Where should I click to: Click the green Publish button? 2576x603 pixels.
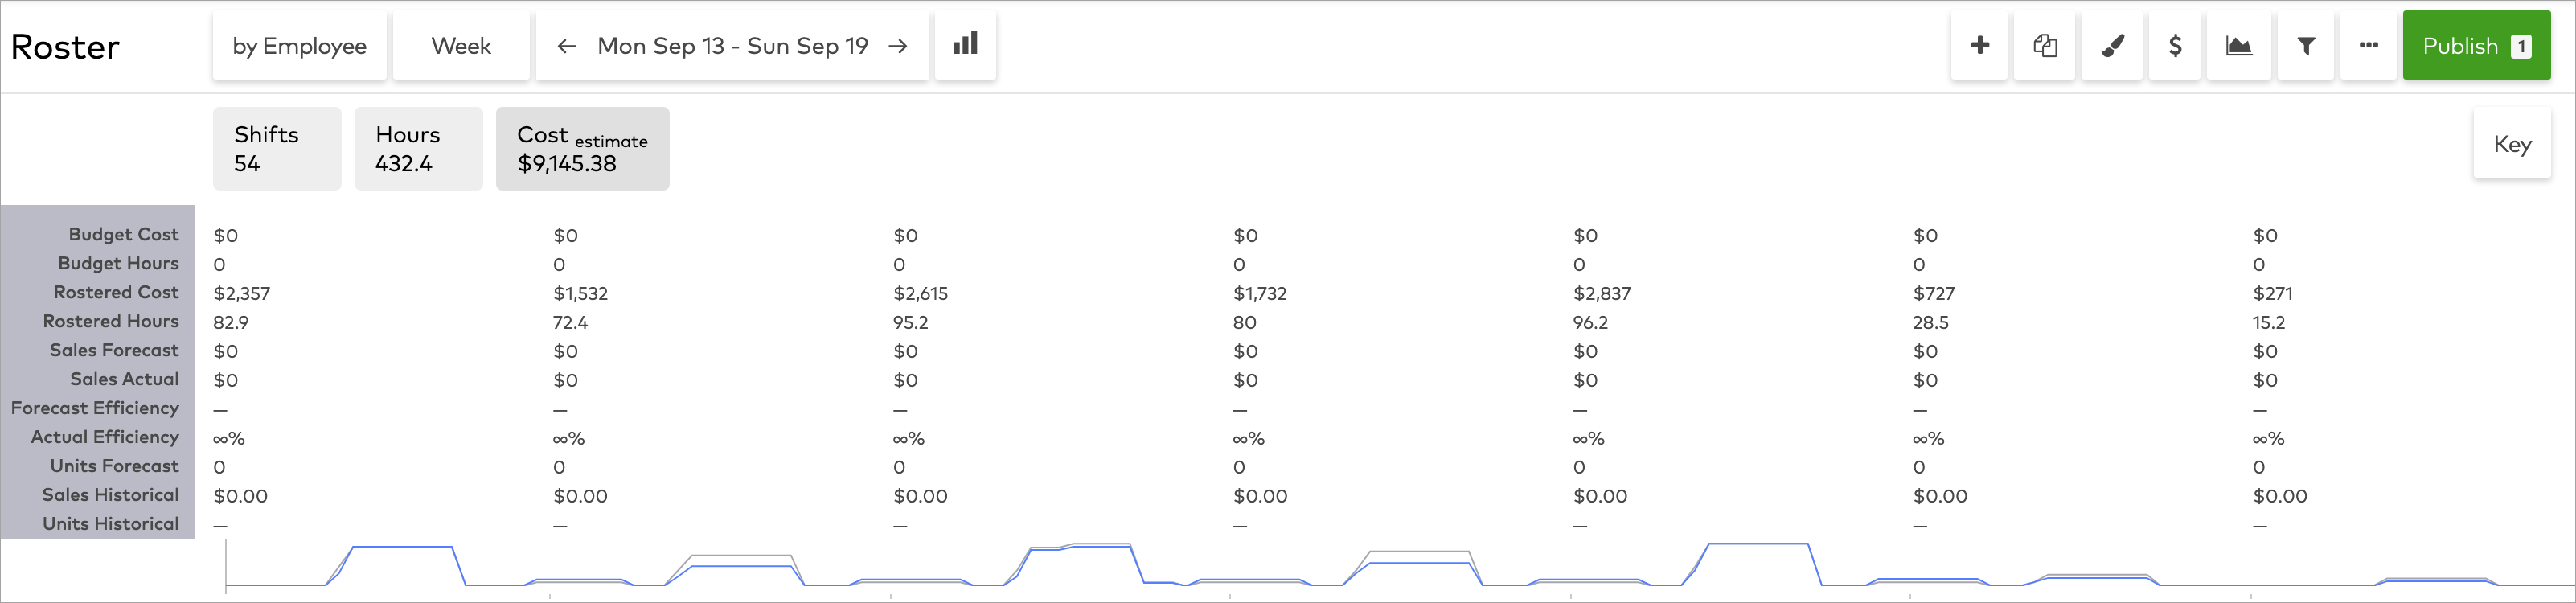2475,46
